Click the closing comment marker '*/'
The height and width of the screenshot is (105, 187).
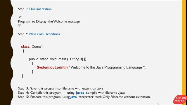(19, 26)
